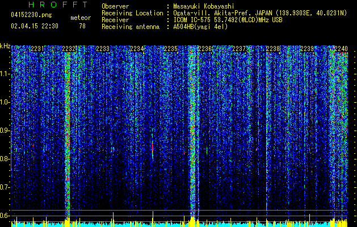
Task: Click the bright wide burst just before 2236
Action: (x=192, y=132)
